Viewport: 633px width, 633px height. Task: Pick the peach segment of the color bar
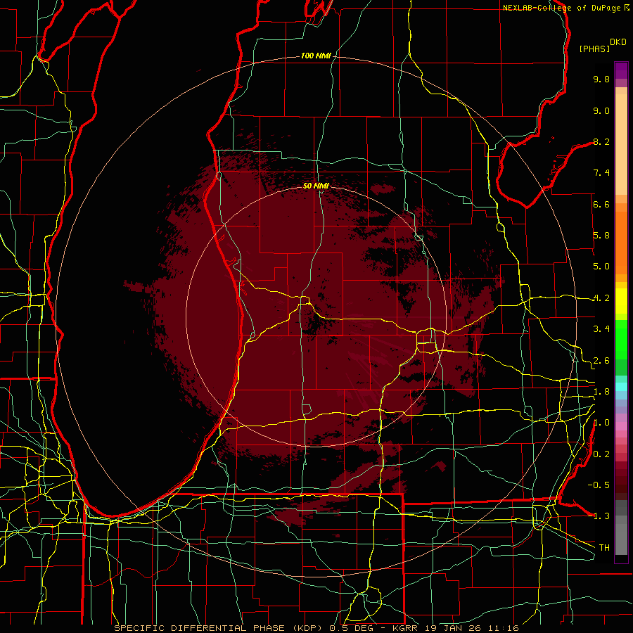point(621,143)
